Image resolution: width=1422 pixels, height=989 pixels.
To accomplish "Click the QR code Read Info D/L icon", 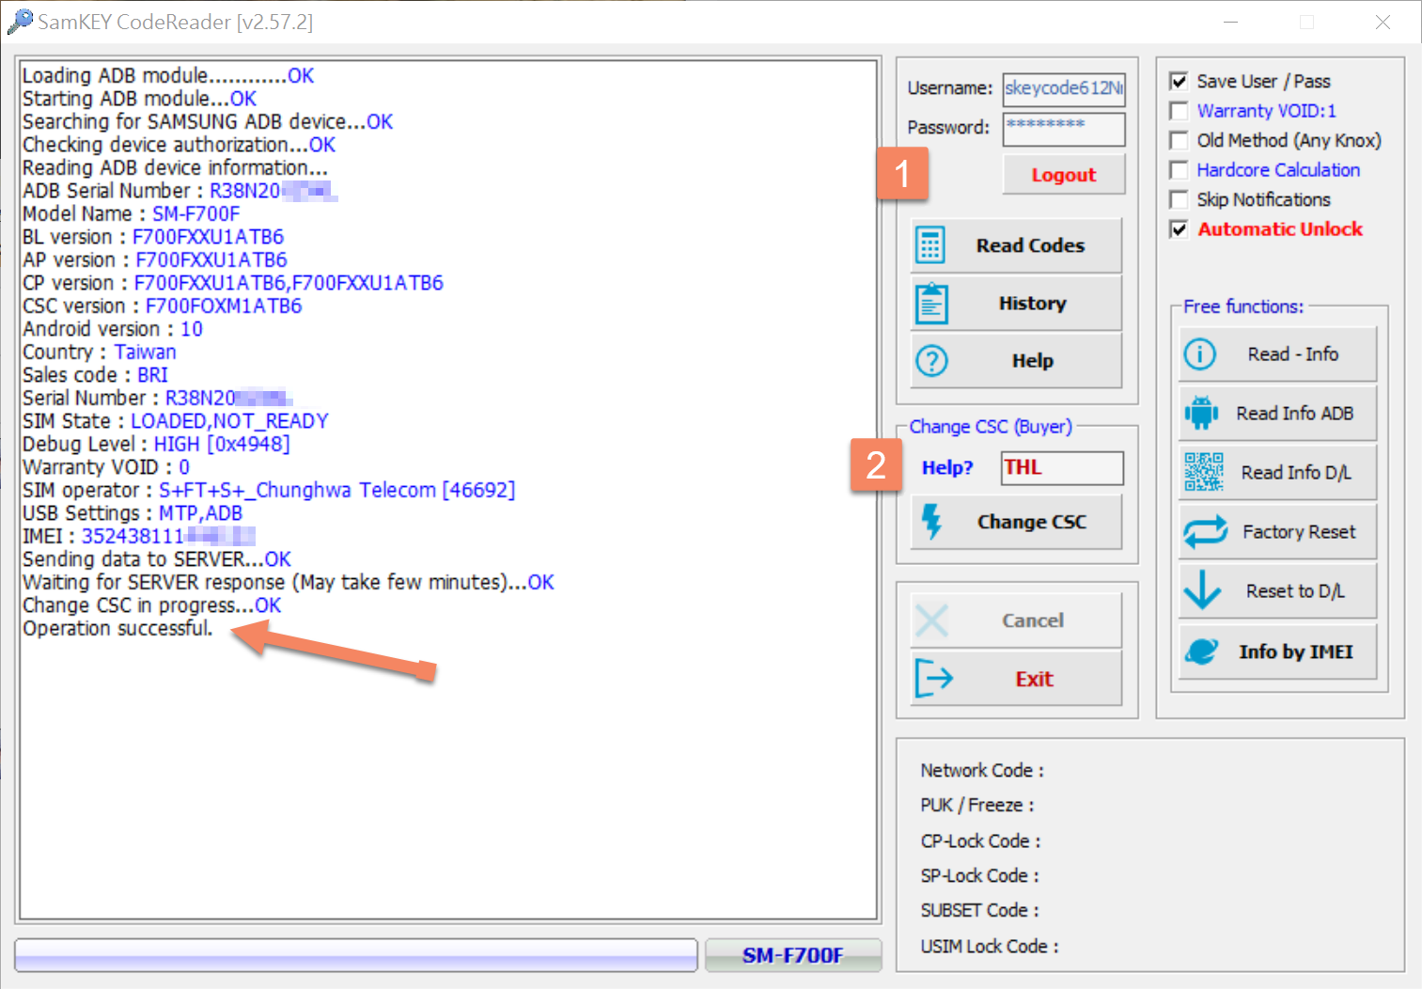I will pos(1203,472).
